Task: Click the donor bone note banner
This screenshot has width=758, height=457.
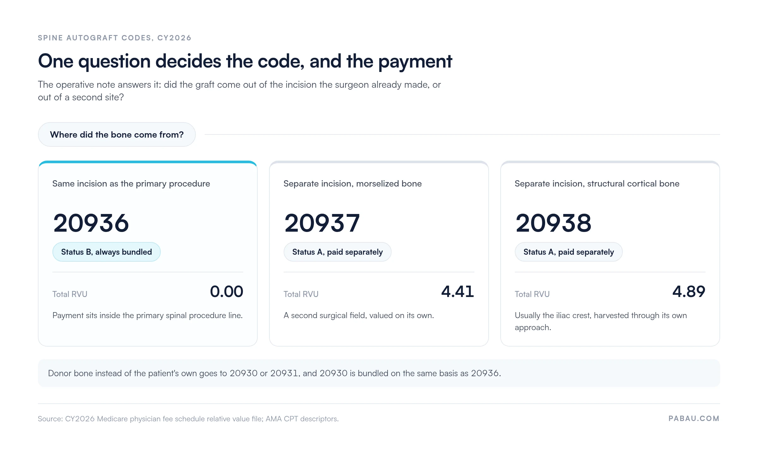Action: (379, 373)
